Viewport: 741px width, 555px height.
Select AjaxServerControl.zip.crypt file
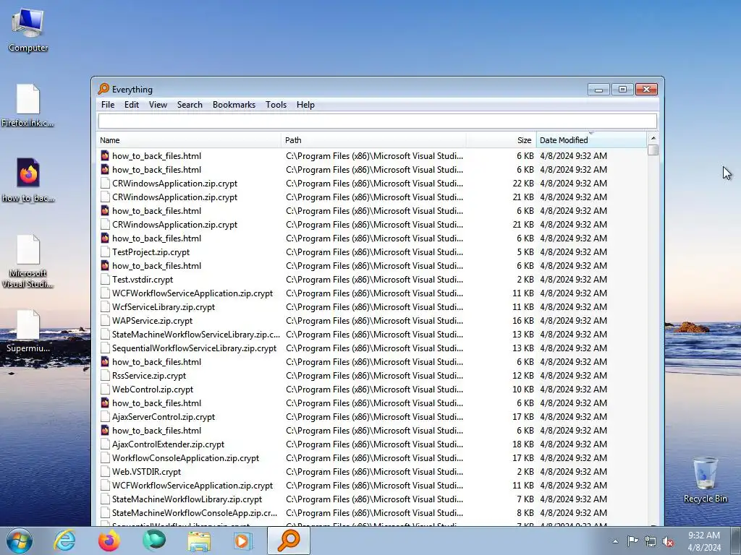[371, 417]
